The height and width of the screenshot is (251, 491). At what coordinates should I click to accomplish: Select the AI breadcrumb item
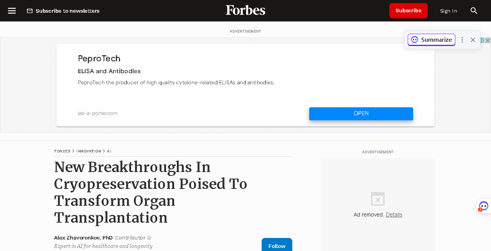click(109, 151)
